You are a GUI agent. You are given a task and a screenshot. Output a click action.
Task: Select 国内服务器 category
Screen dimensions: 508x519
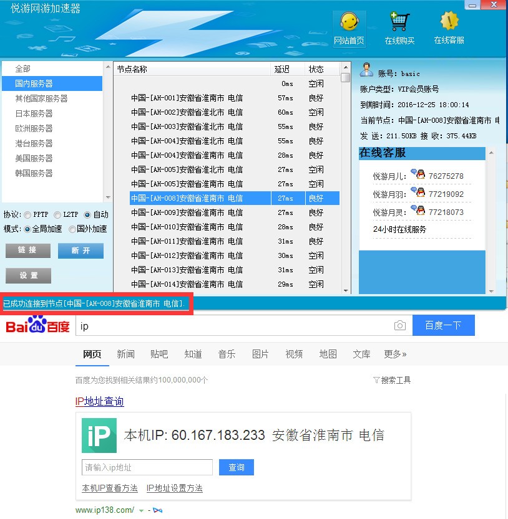coord(52,83)
